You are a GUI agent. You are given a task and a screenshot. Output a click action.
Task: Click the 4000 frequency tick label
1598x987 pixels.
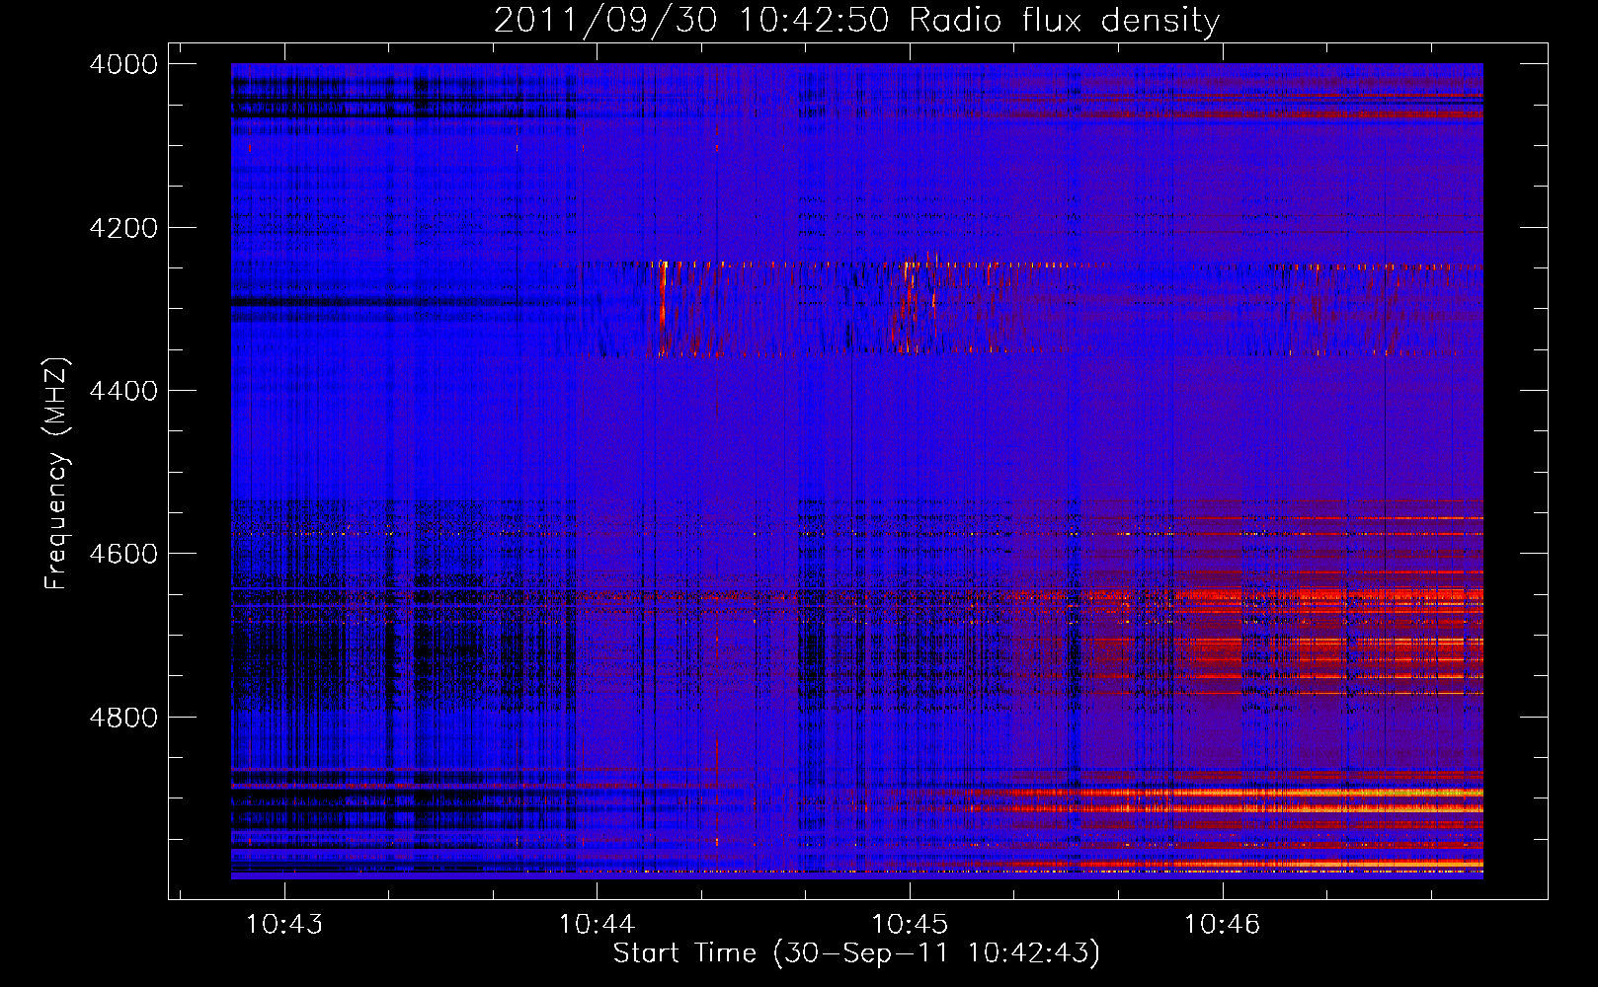coord(123,64)
